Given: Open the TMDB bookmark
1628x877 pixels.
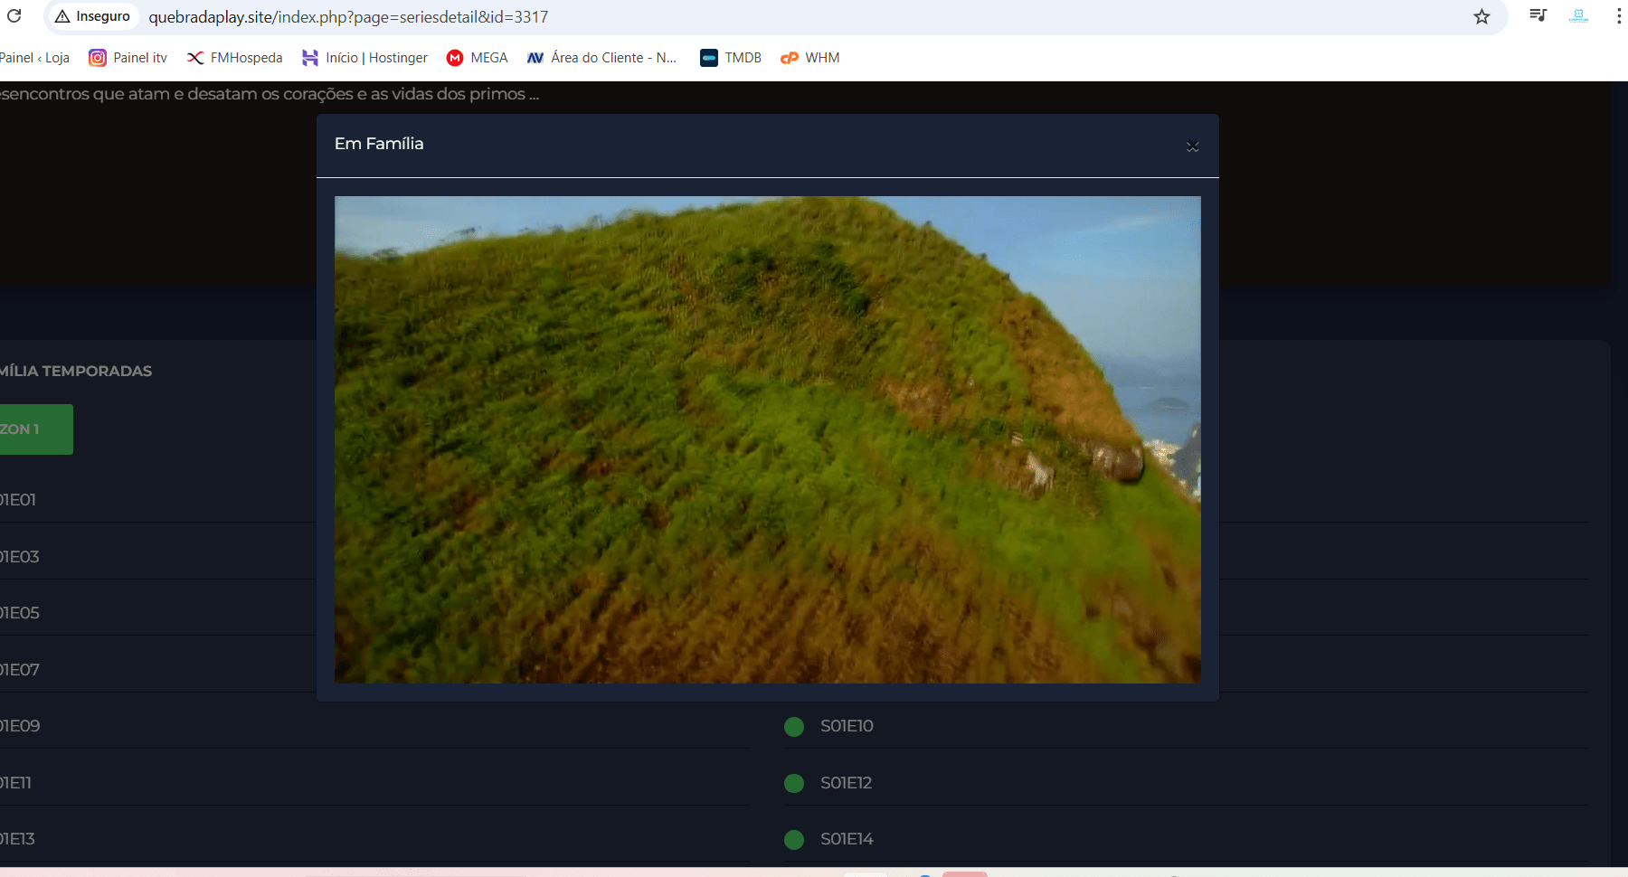Looking at the screenshot, I should point(731,58).
